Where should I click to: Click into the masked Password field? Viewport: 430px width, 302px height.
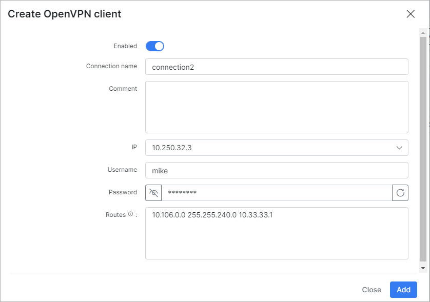tap(277, 193)
